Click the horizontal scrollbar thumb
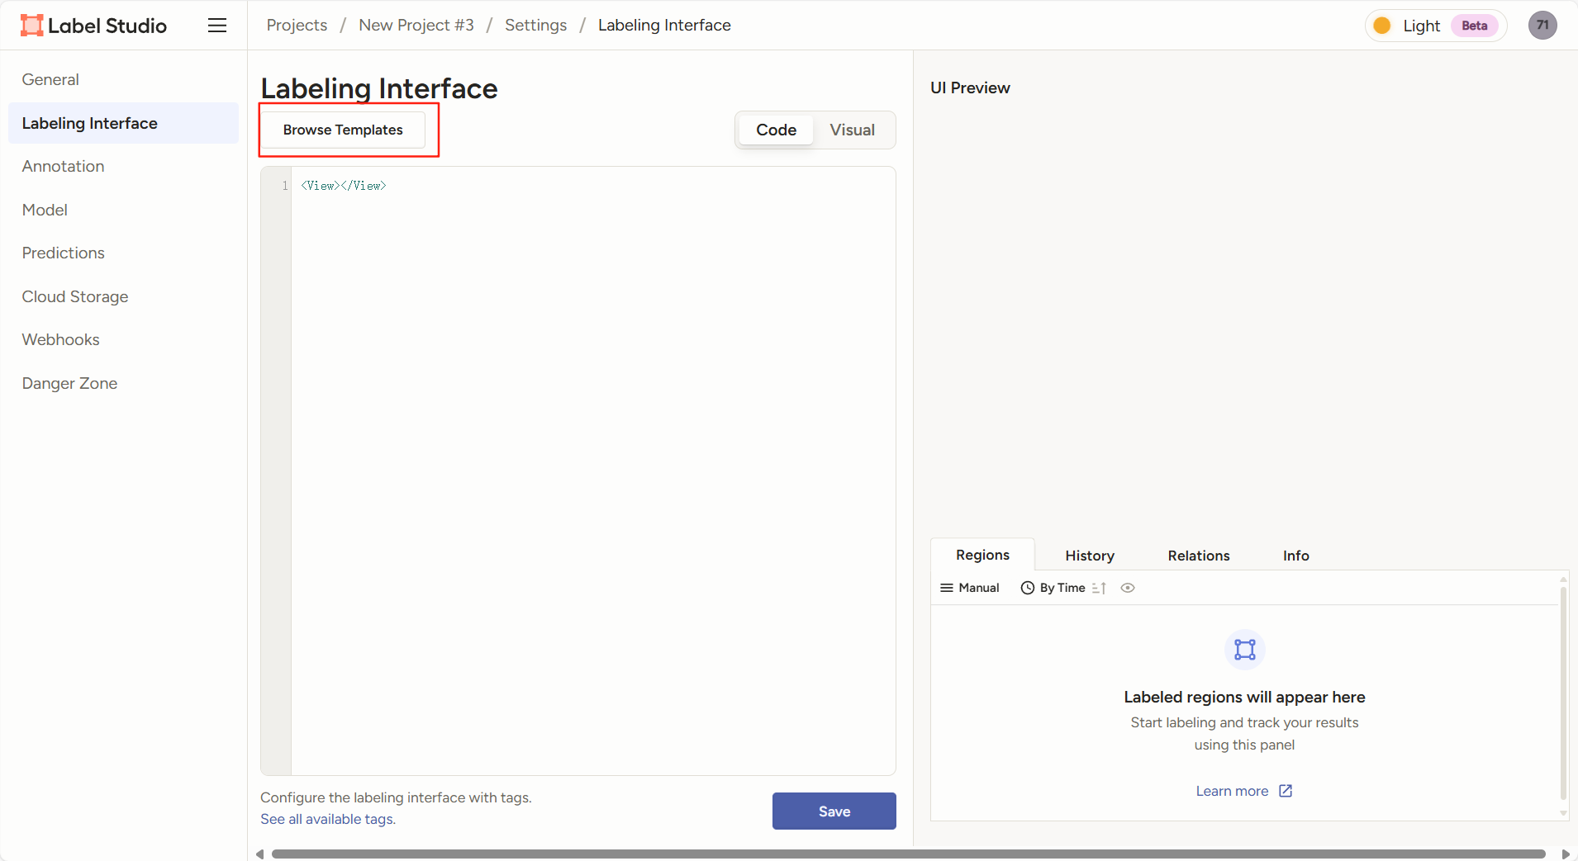Screen dimensions: 1578x861 point(908,854)
